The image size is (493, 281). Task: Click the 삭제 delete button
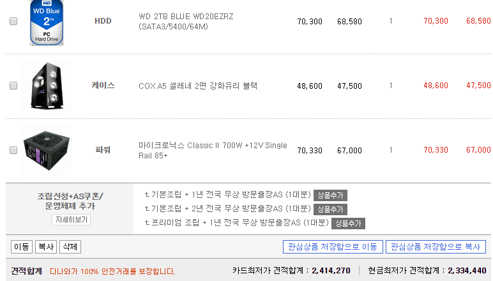(x=70, y=247)
